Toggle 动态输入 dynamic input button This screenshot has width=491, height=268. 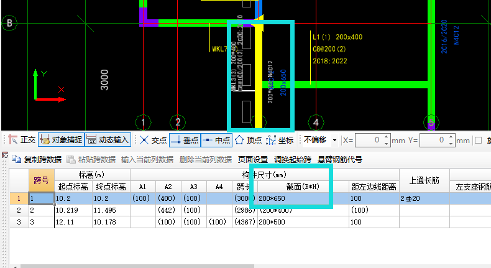(x=108, y=140)
